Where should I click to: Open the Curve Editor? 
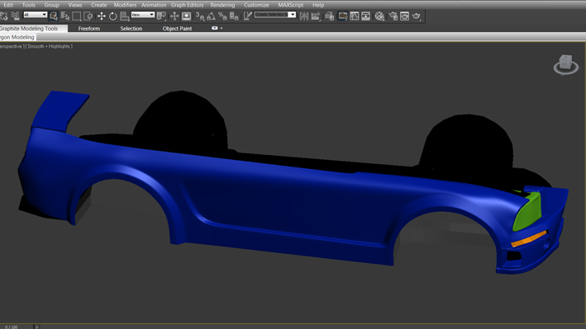point(355,16)
